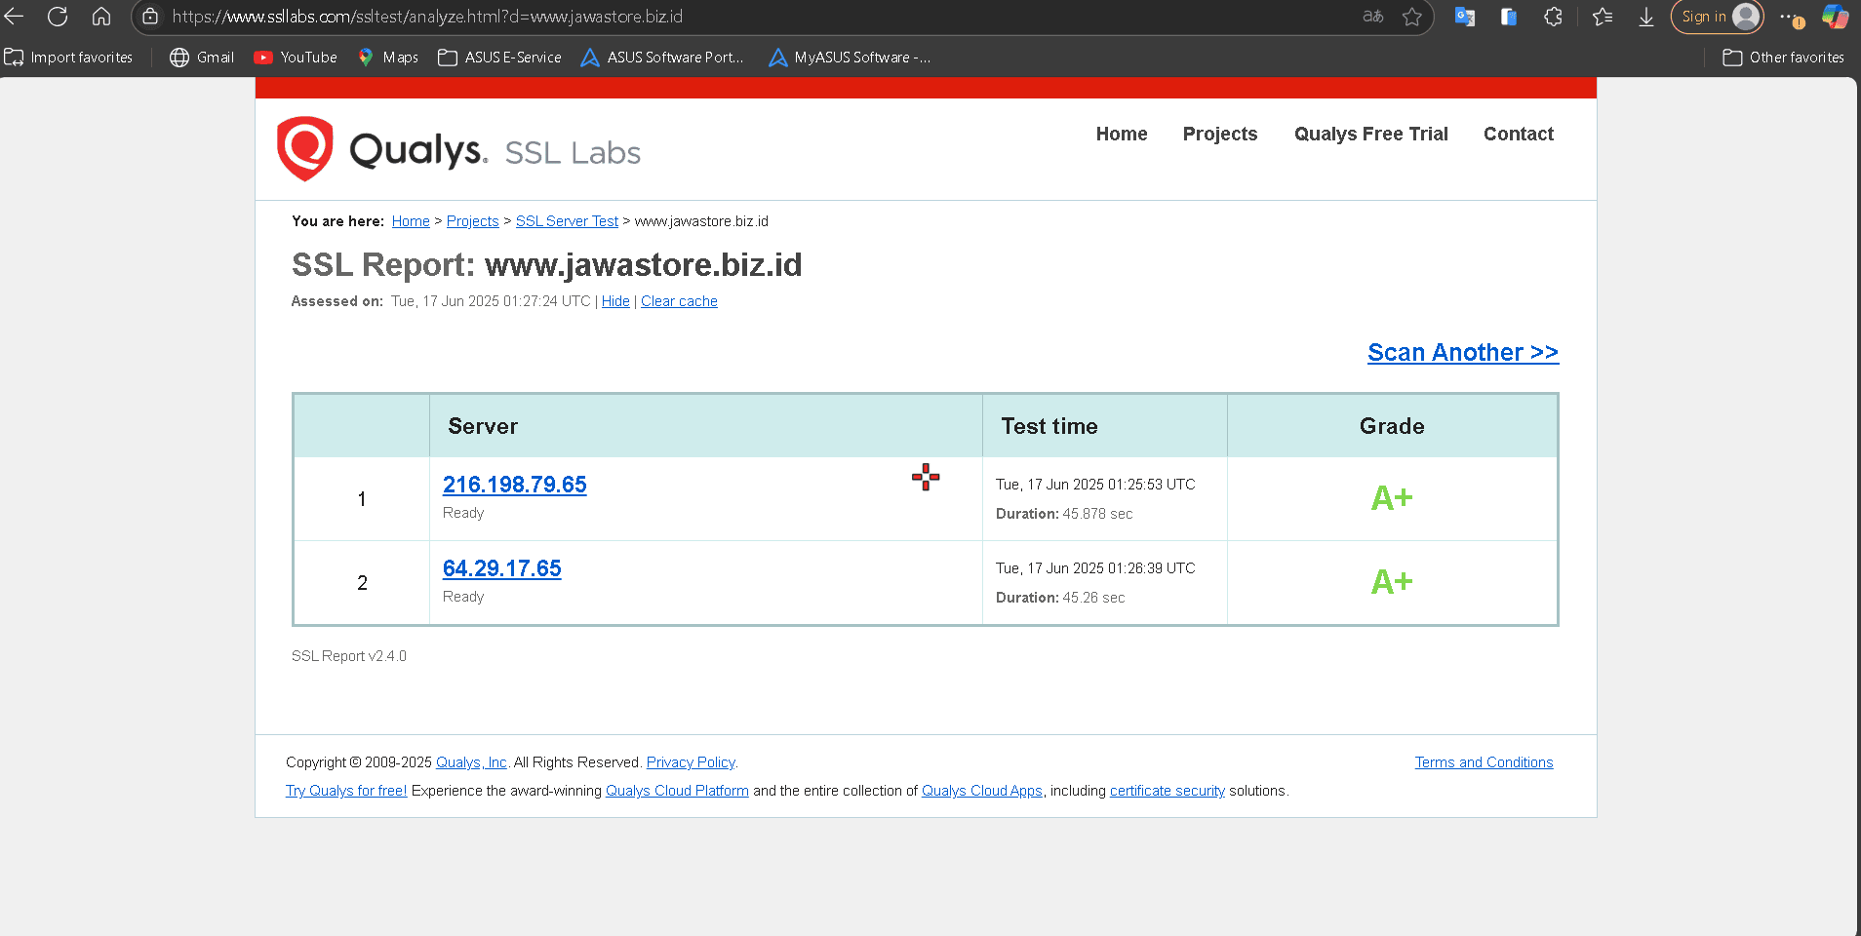Image resolution: width=1861 pixels, height=936 pixels.
Task: Open the Other favorites folder
Action: tap(1783, 58)
